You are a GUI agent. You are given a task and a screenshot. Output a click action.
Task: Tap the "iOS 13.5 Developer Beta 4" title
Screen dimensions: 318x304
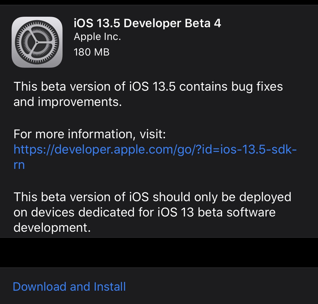point(147,23)
